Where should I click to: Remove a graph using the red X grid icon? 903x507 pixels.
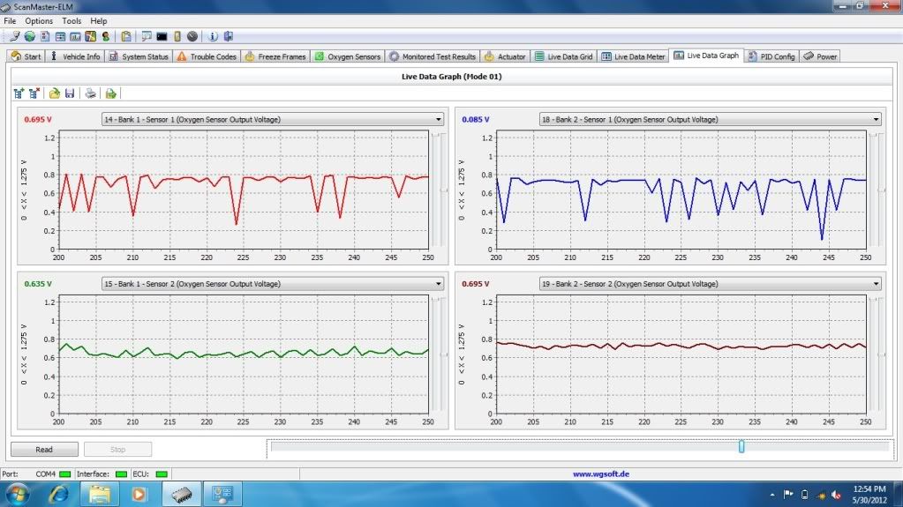pyautogui.click(x=34, y=93)
